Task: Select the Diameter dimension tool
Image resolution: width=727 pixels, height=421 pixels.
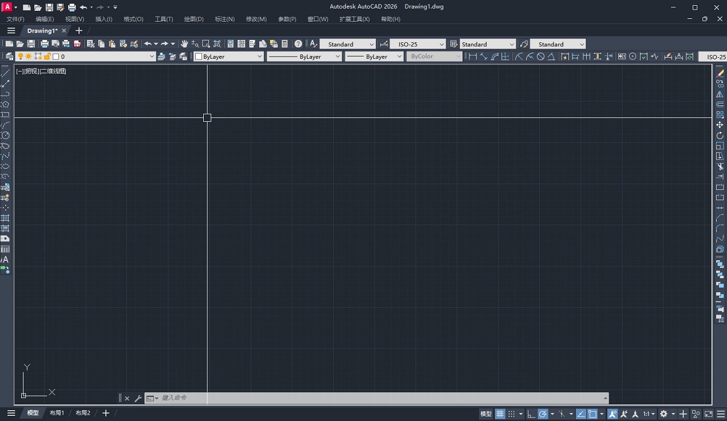Action: pos(540,57)
